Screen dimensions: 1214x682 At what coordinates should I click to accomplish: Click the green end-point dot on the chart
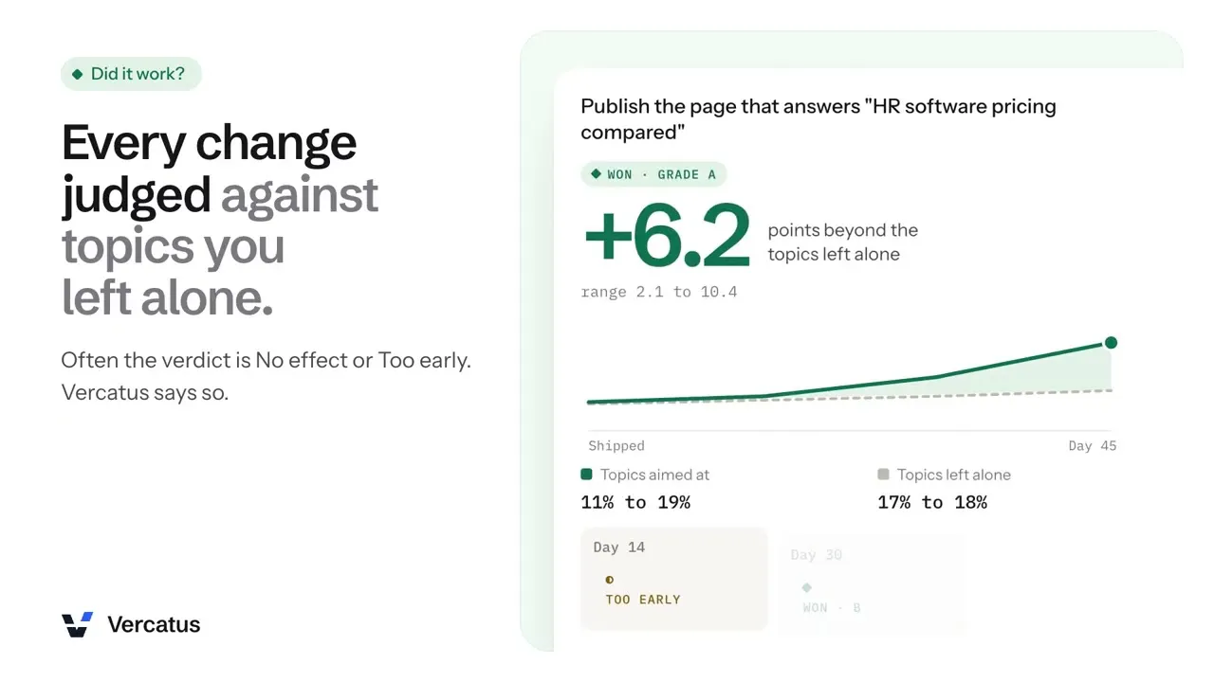coord(1111,343)
